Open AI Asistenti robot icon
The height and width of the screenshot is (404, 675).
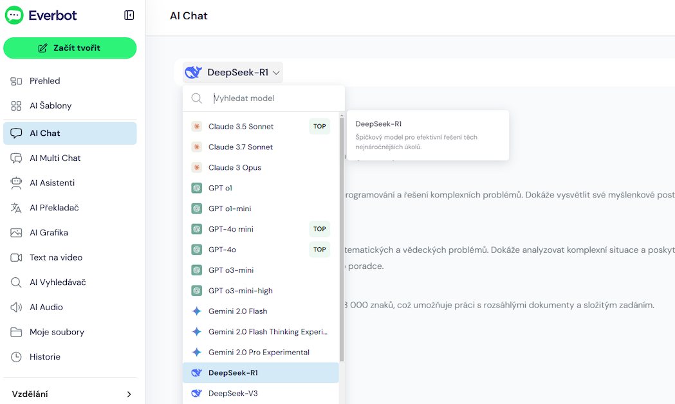click(16, 183)
